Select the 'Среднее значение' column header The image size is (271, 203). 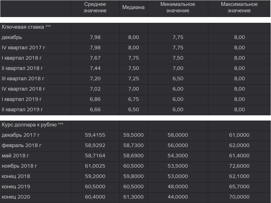[x=95, y=7]
